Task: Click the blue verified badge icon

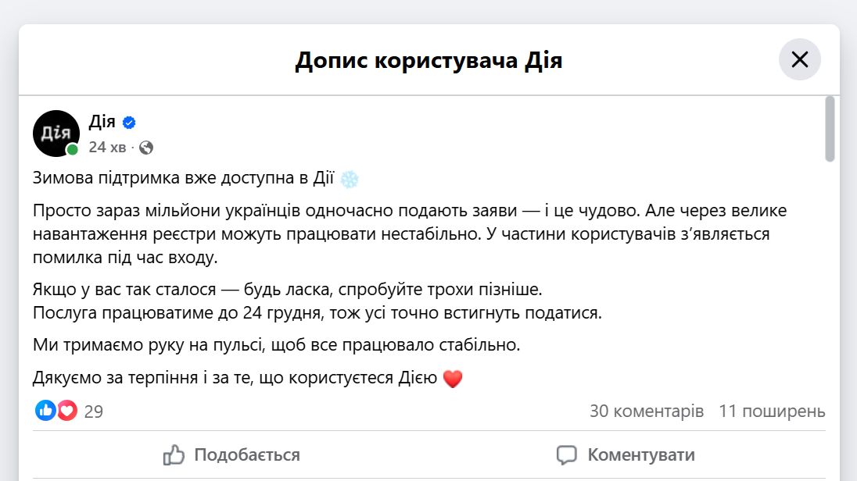Action: point(130,123)
